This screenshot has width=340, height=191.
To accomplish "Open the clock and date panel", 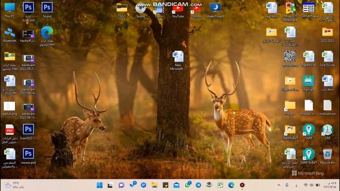I will click(330, 185).
